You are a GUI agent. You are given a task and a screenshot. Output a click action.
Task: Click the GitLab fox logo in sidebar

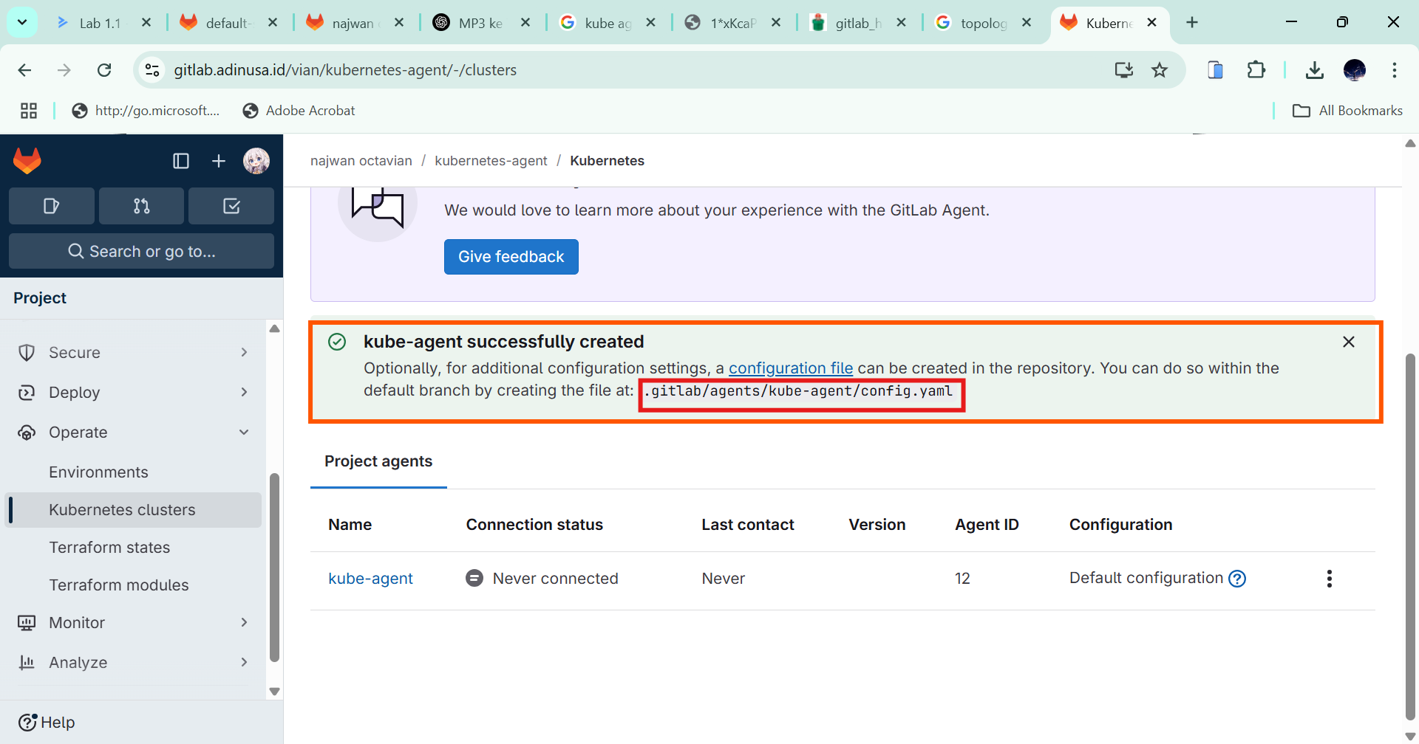[27, 160]
